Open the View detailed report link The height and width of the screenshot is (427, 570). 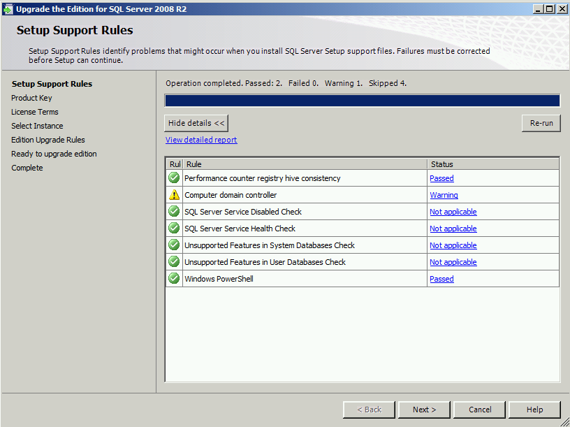(201, 140)
